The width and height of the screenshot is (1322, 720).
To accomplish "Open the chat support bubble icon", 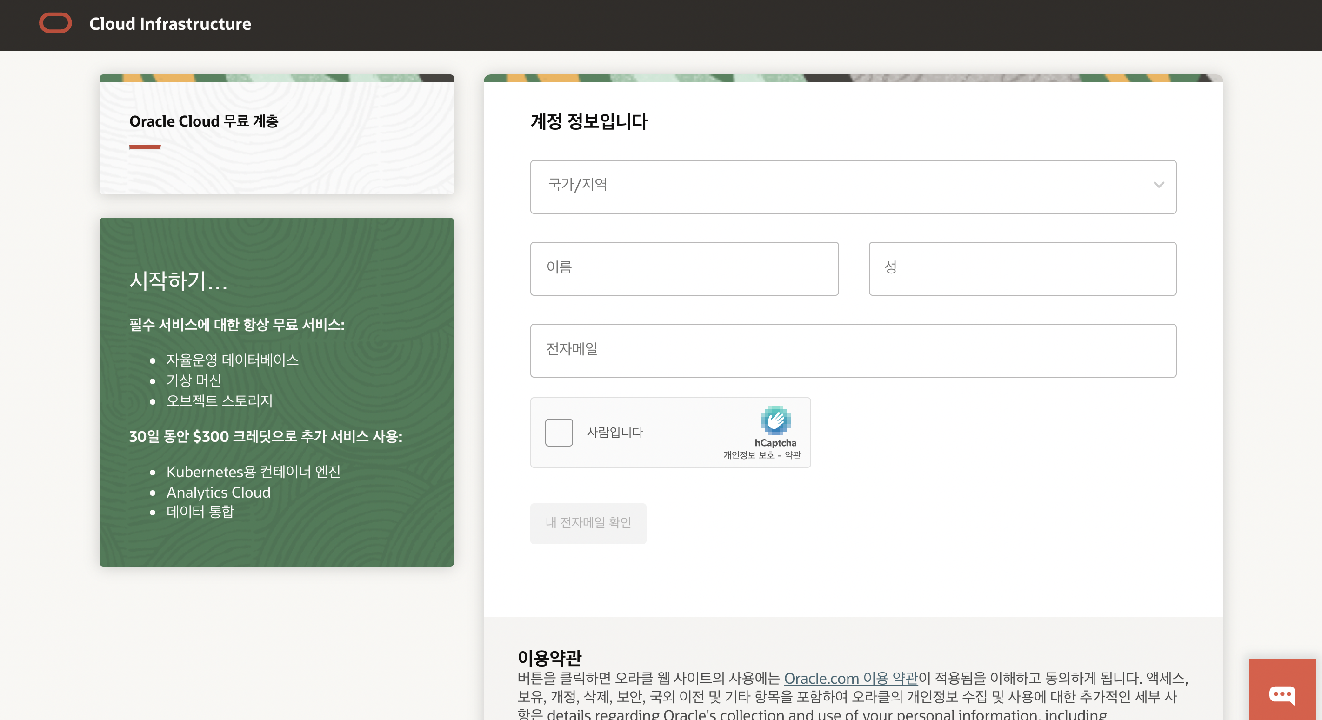I will 1282,695.
